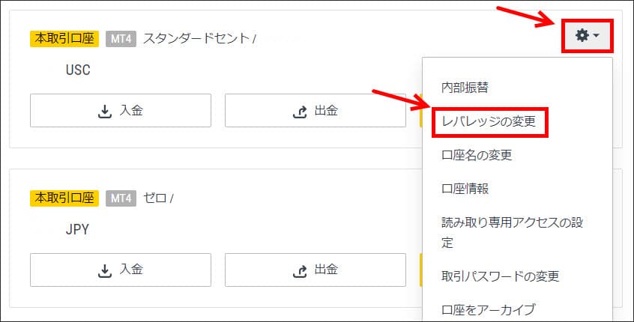This screenshot has height=322, width=634.
Task: Click the 出金 upload icon for USC account
Action: [x=299, y=111]
